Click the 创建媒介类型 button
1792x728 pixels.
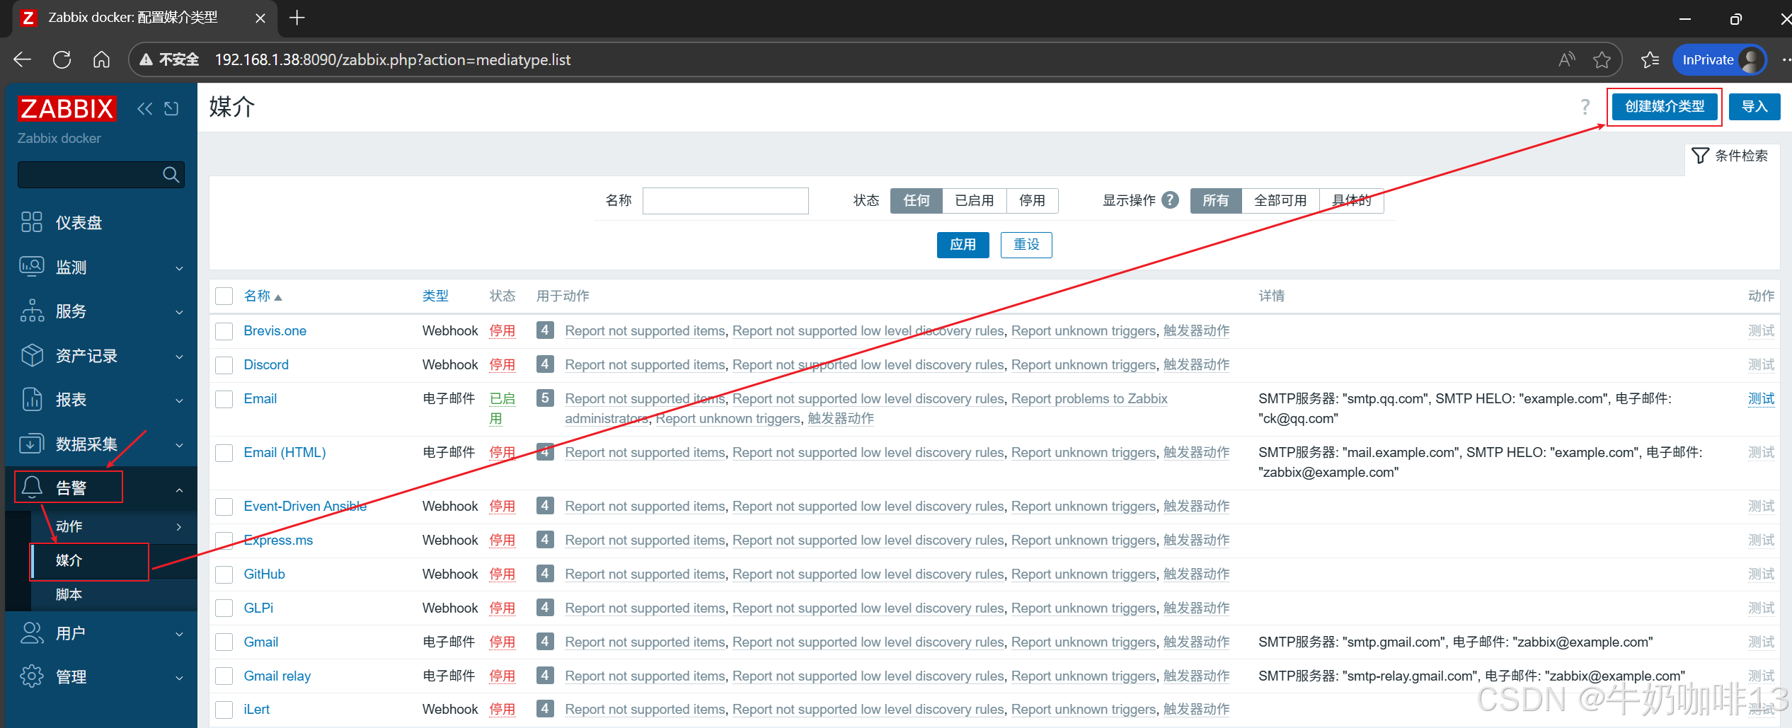tap(1665, 107)
